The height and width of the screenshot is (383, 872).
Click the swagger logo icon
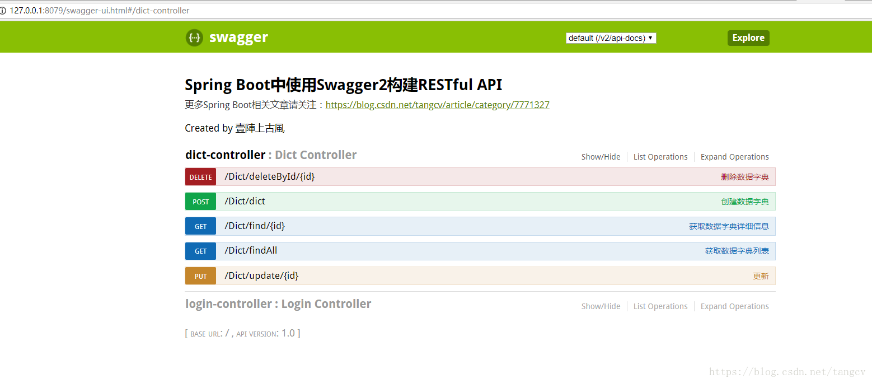[x=194, y=38]
